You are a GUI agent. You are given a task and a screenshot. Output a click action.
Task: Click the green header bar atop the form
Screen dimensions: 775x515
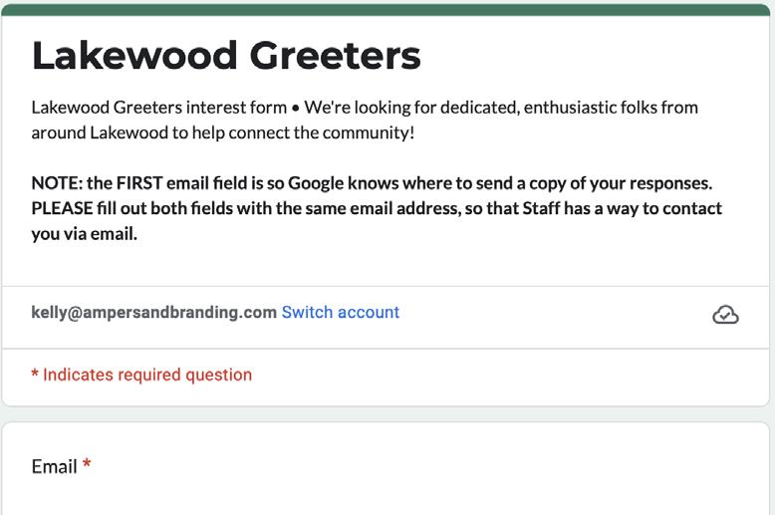point(386,10)
